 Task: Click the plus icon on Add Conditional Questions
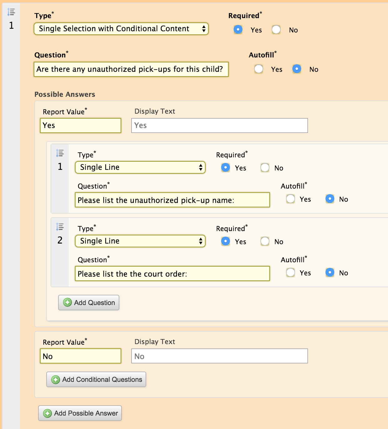[56, 380]
